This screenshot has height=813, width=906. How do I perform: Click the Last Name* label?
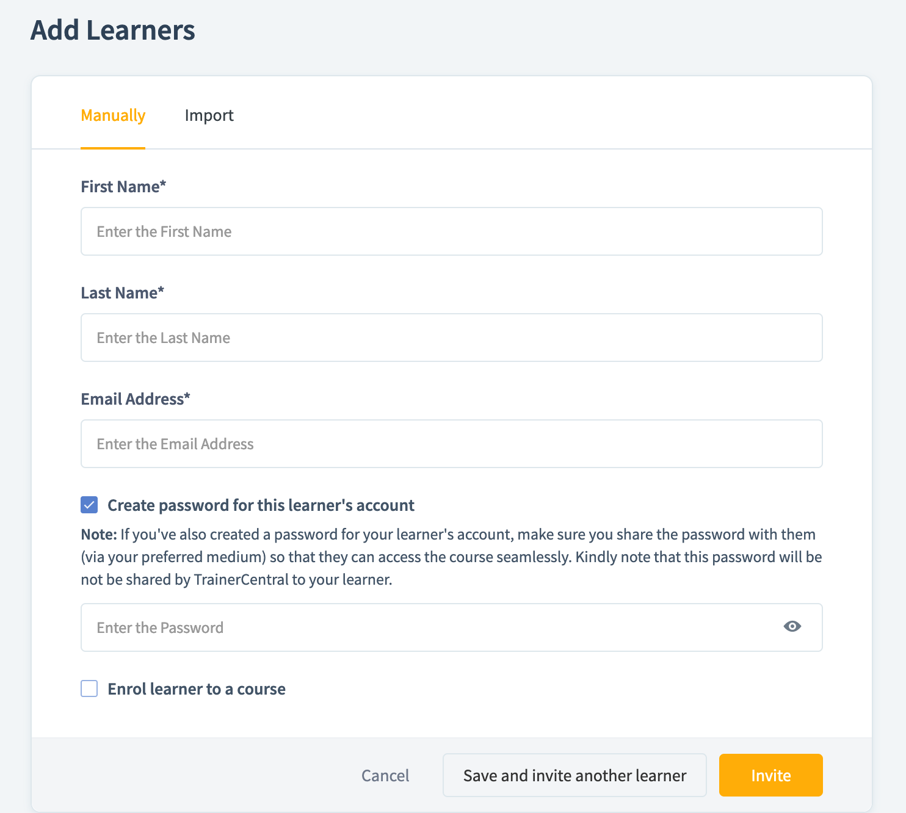click(x=123, y=293)
